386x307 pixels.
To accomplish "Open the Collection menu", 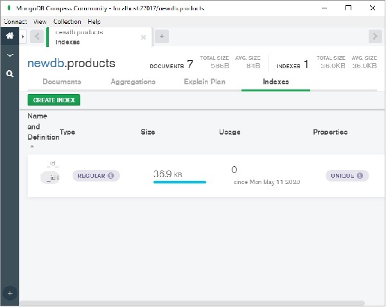I will (67, 21).
